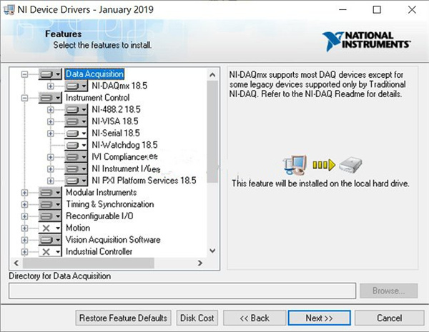The width and height of the screenshot is (429, 332).
Task: Select the Instrument Control feature
Action: (x=98, y=98)
